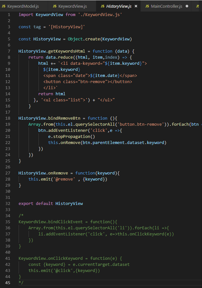
Task: Click 'export default HistoryView' statement
Action: click(51, 204)
